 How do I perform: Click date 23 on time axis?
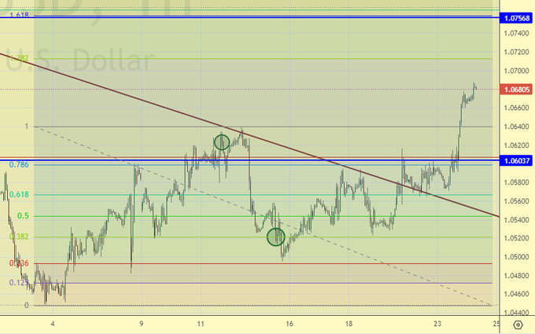(437, 323)
